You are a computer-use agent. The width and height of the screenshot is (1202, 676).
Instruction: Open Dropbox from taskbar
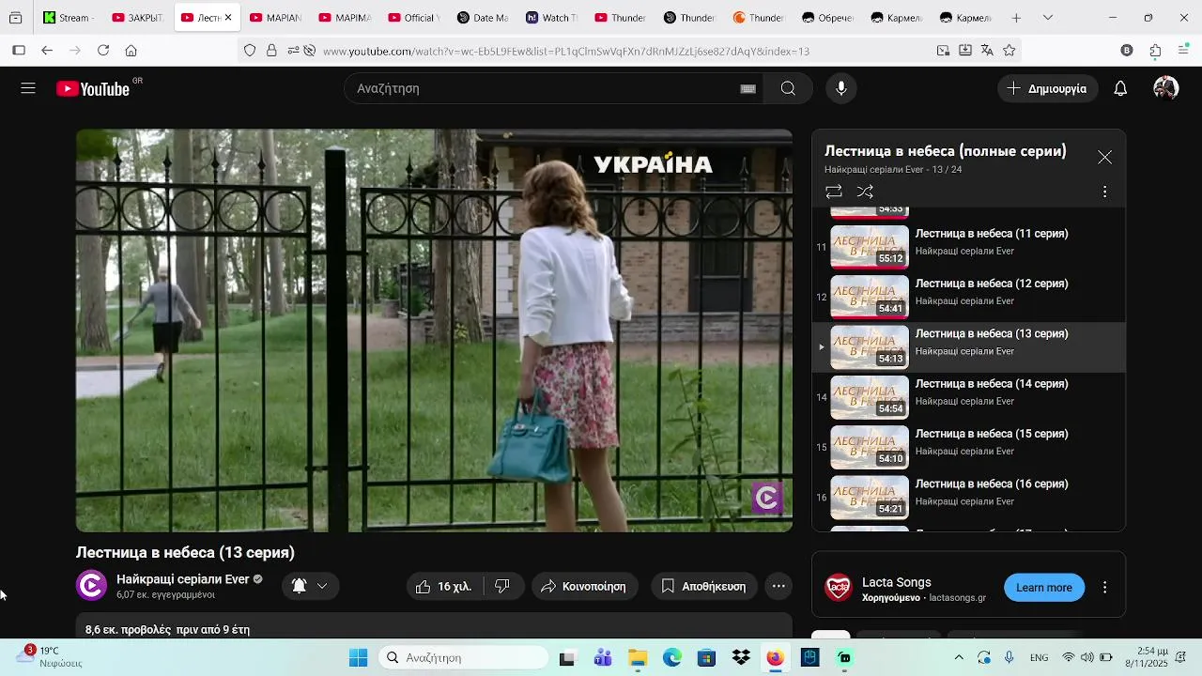pyautogui.click(x=741, y=658)
